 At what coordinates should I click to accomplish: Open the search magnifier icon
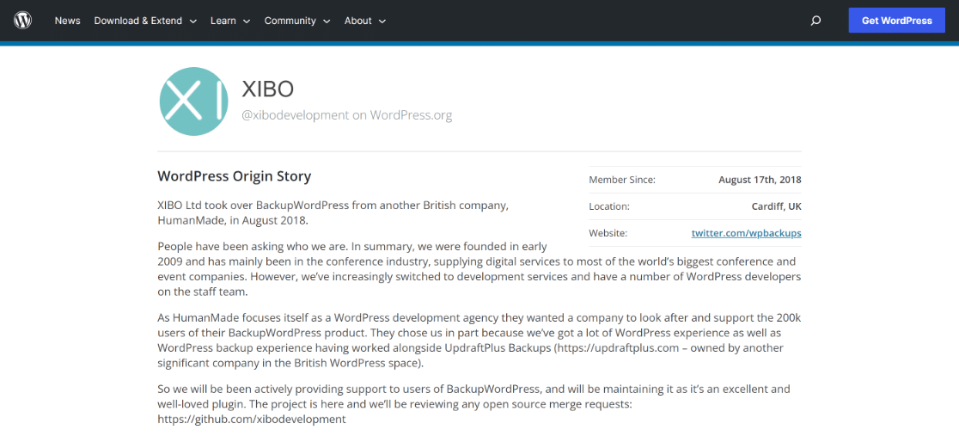(x=815, y=21)
